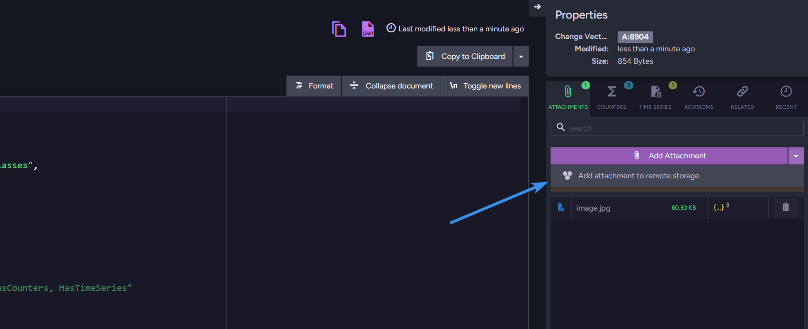Open the Time Series tab
Image resolution: width=808 pixels, height=329 pixels.
tap(655, 97)
